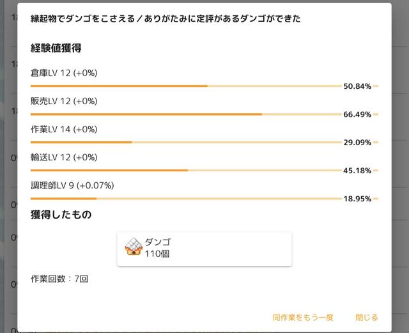Click the 18.95% percentage label
This screenshot has width=409, height=333.
point(357,199)
